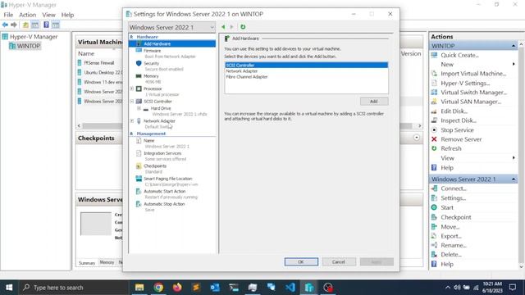Click Checkpoints icon in Management section

pyautogui.click(x=139, y=166)
